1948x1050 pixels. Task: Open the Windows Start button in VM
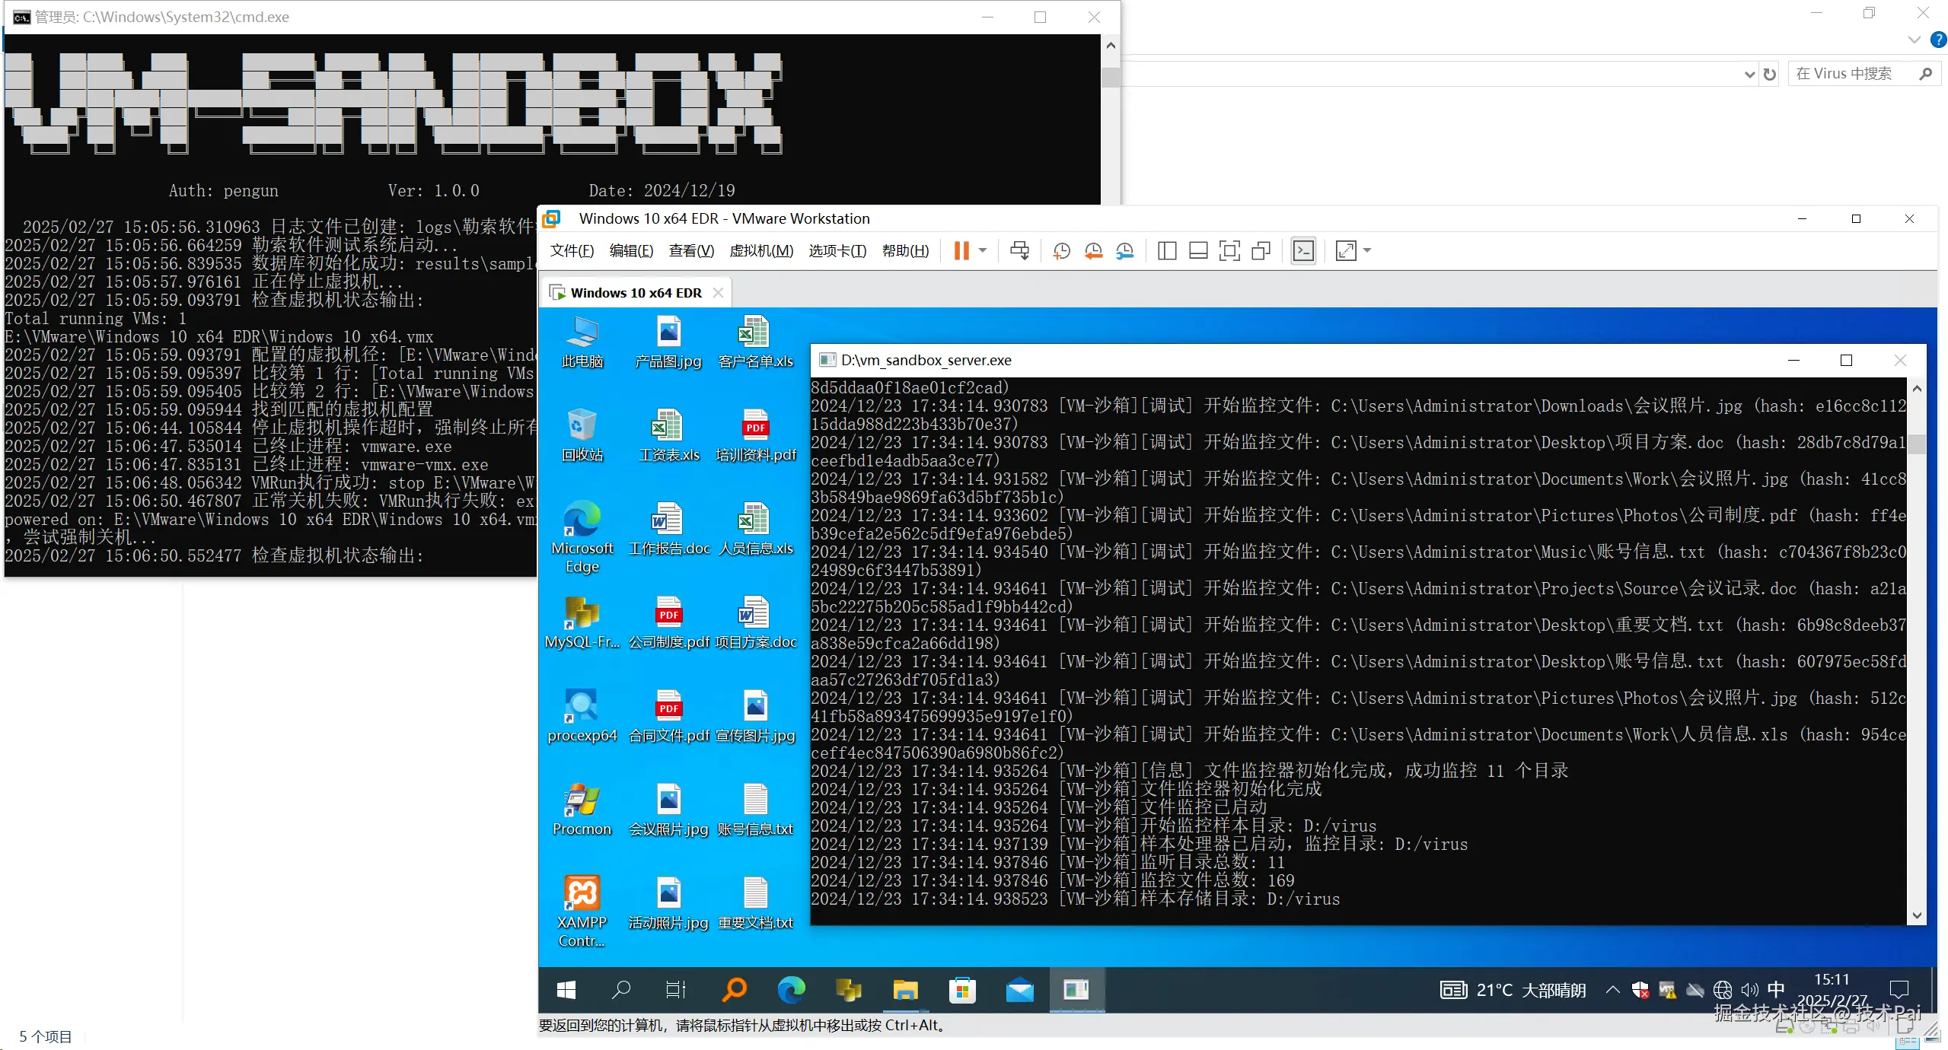coord(566,990)
